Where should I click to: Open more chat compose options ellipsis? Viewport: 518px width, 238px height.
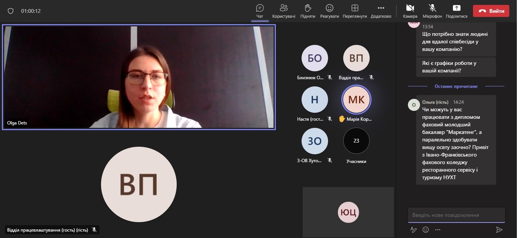pyautogui.click(x=438, y=229)
